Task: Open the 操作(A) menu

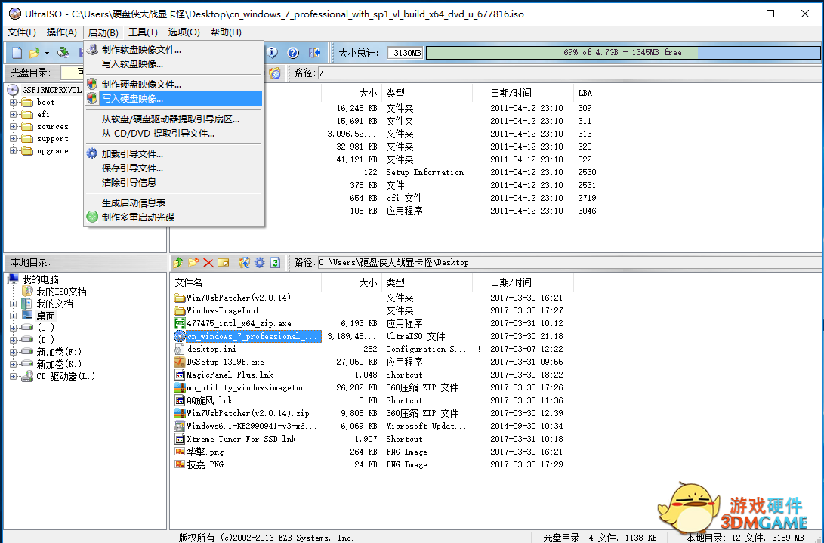Action: coord(61,32)
